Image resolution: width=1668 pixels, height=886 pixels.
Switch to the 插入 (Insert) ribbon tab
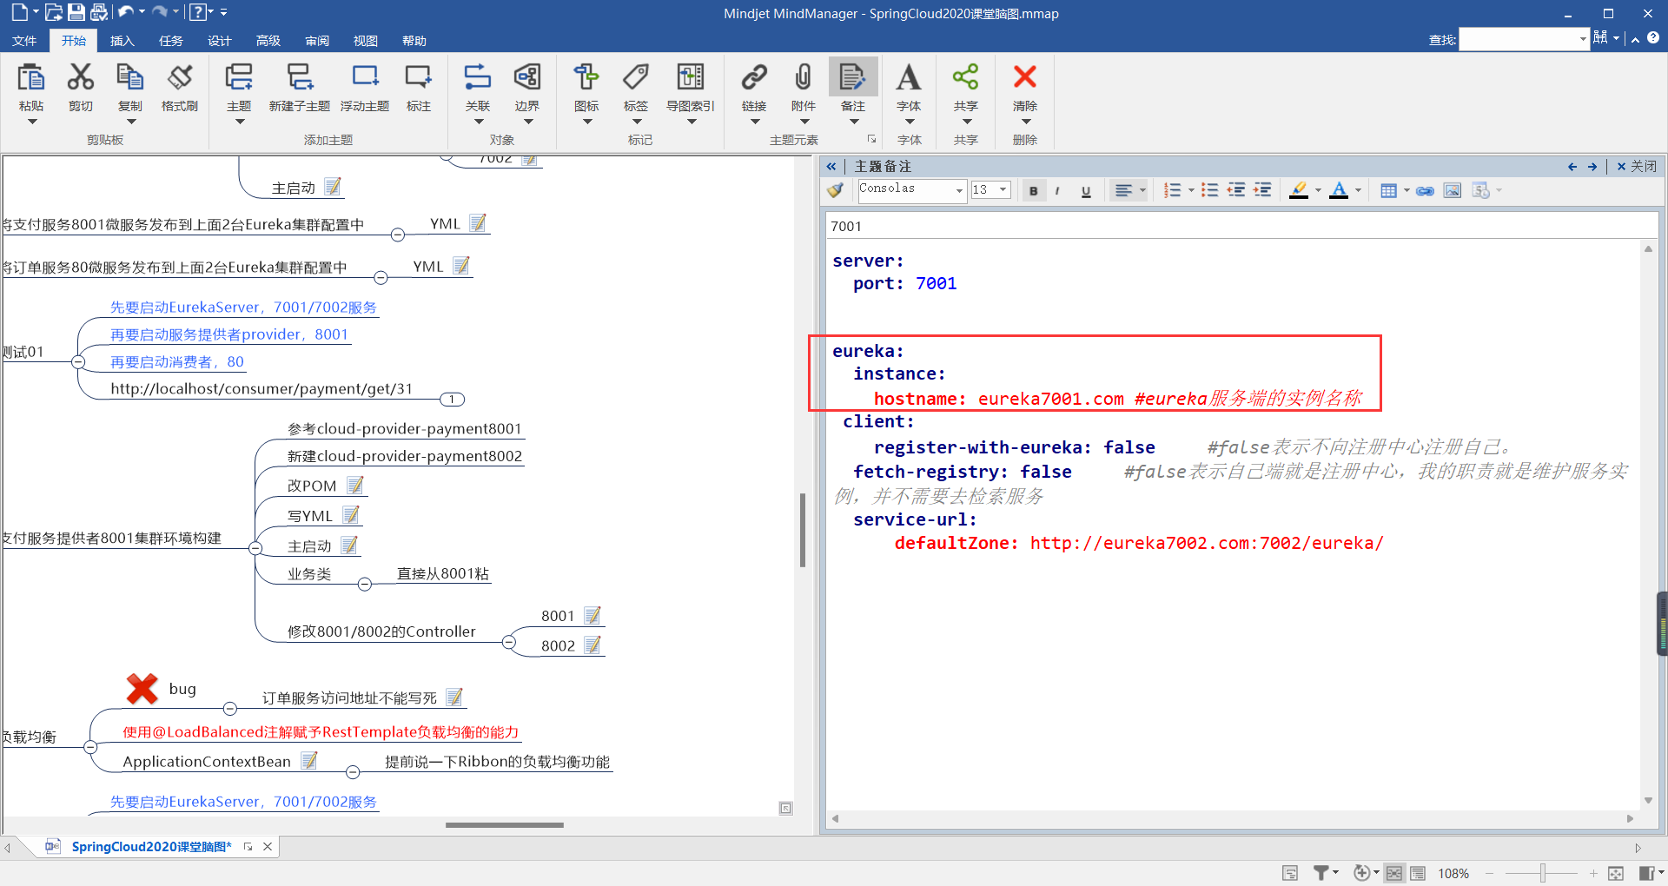(x=122, y=41)
